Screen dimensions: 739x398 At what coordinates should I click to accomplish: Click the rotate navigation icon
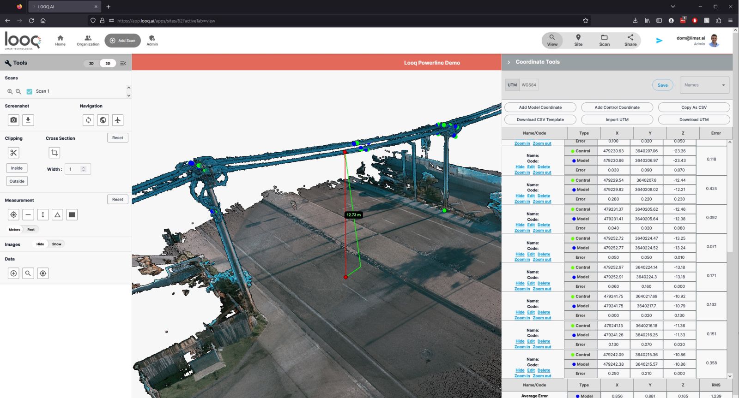point(88,120)
